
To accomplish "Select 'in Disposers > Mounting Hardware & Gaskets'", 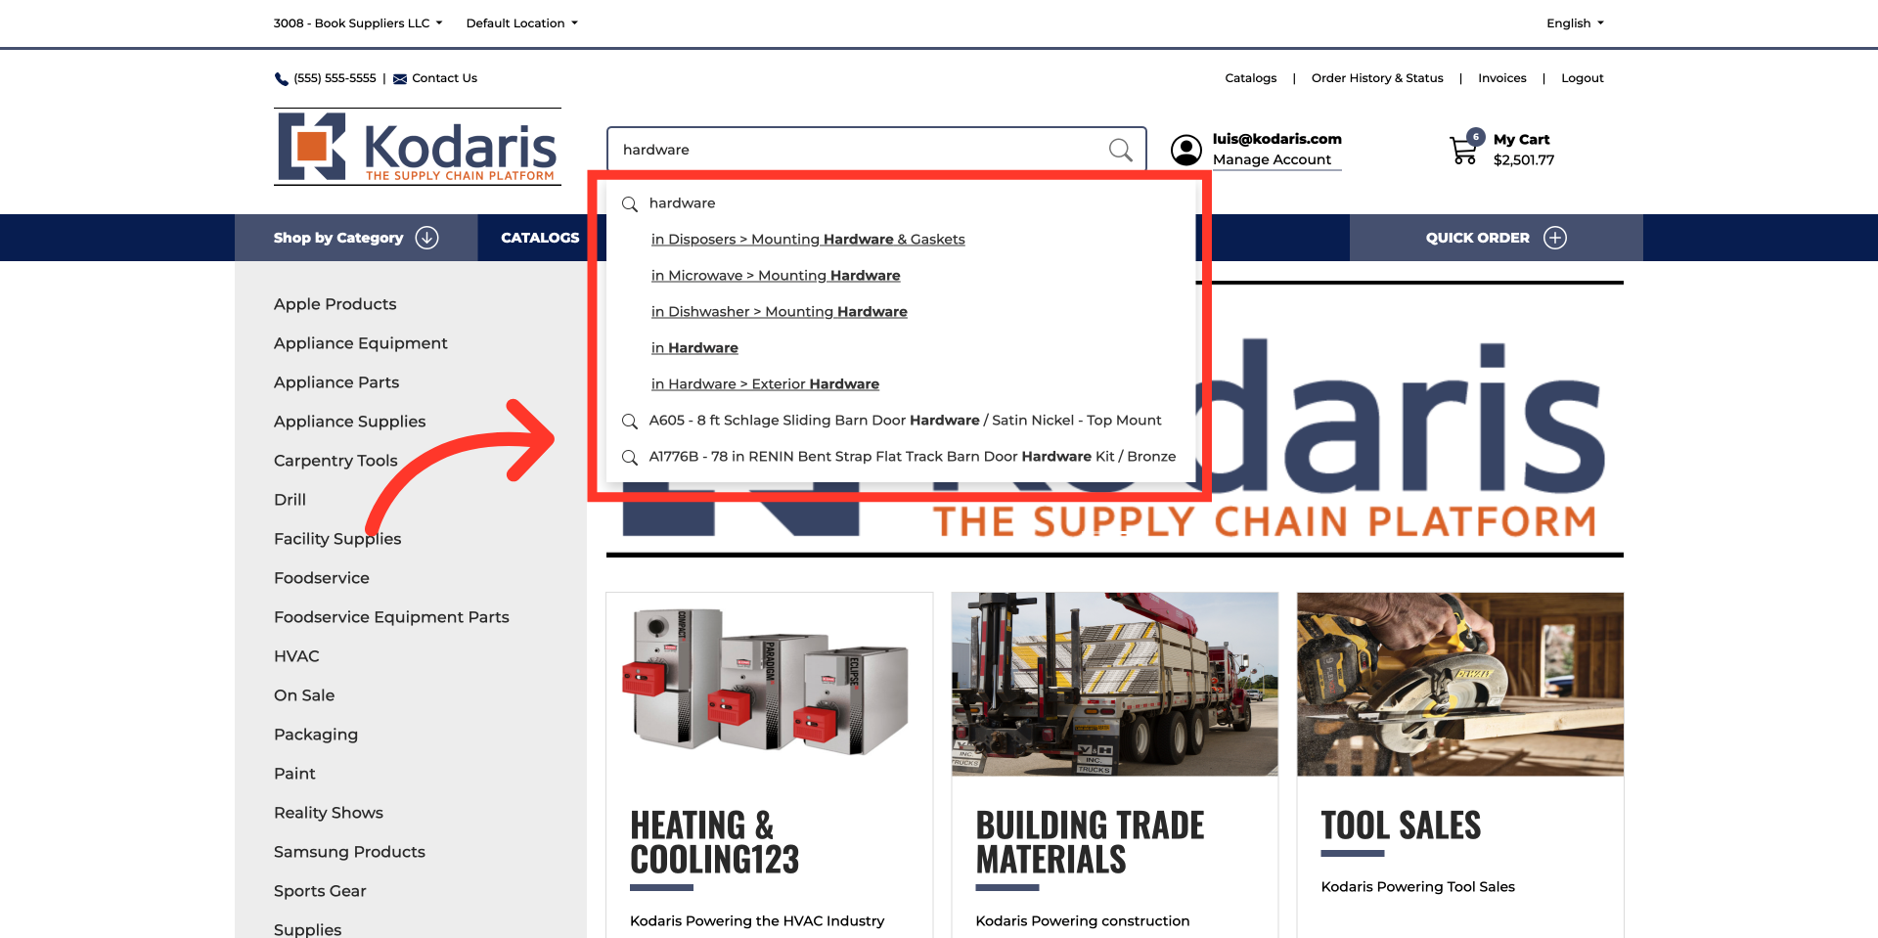I will (x=808, y=240).
